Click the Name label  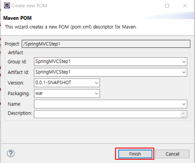coord(14,104)
